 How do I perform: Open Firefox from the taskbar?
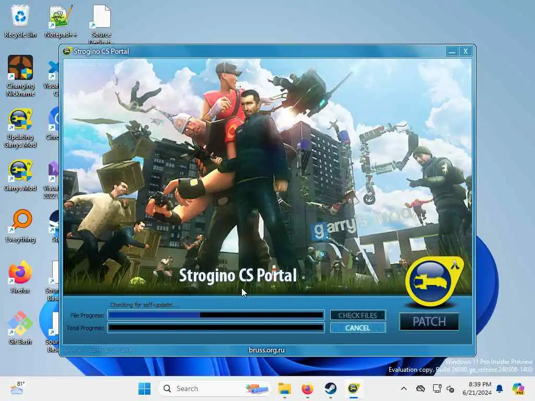[307, 388]
